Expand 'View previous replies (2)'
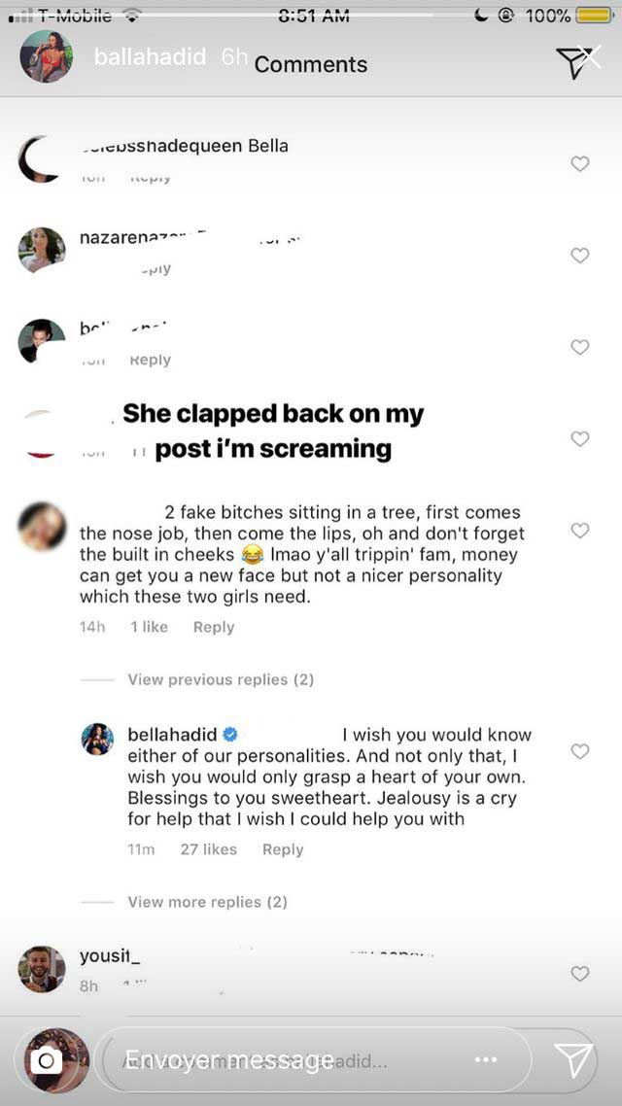622x1106 pixels. coord(221,679)
